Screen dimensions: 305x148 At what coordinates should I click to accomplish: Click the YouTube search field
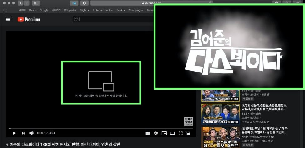tap(113, 19)
